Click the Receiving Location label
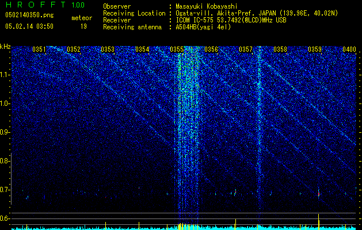The height and width of the screenshot is (230, 362). [x=134, y=13]
